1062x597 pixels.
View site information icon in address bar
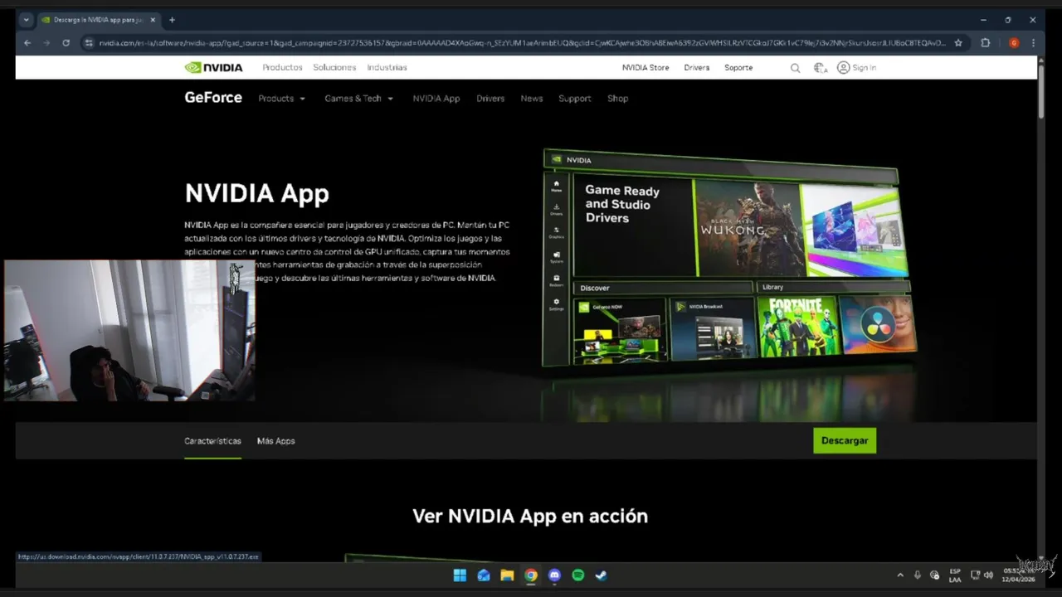coord(89,43)
